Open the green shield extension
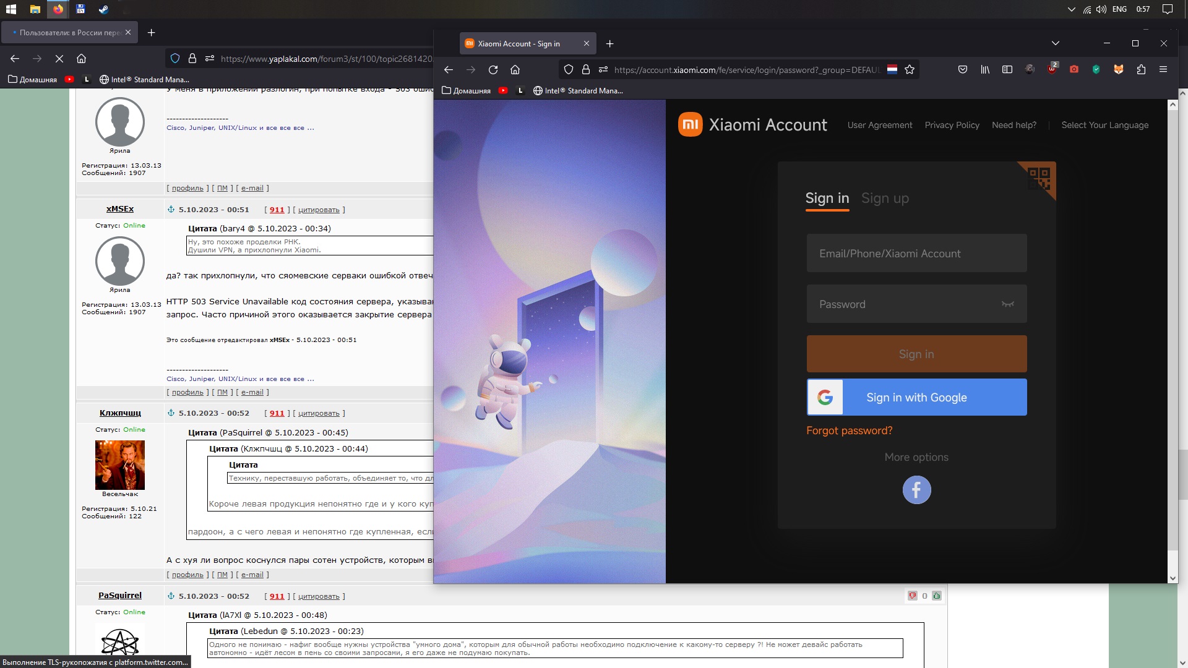The height and width of the screenshot is (668, 1188). (1096, 69)
